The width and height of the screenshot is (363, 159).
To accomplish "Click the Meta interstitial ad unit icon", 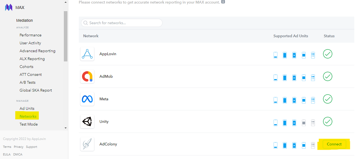I will (x=285, y=100).
